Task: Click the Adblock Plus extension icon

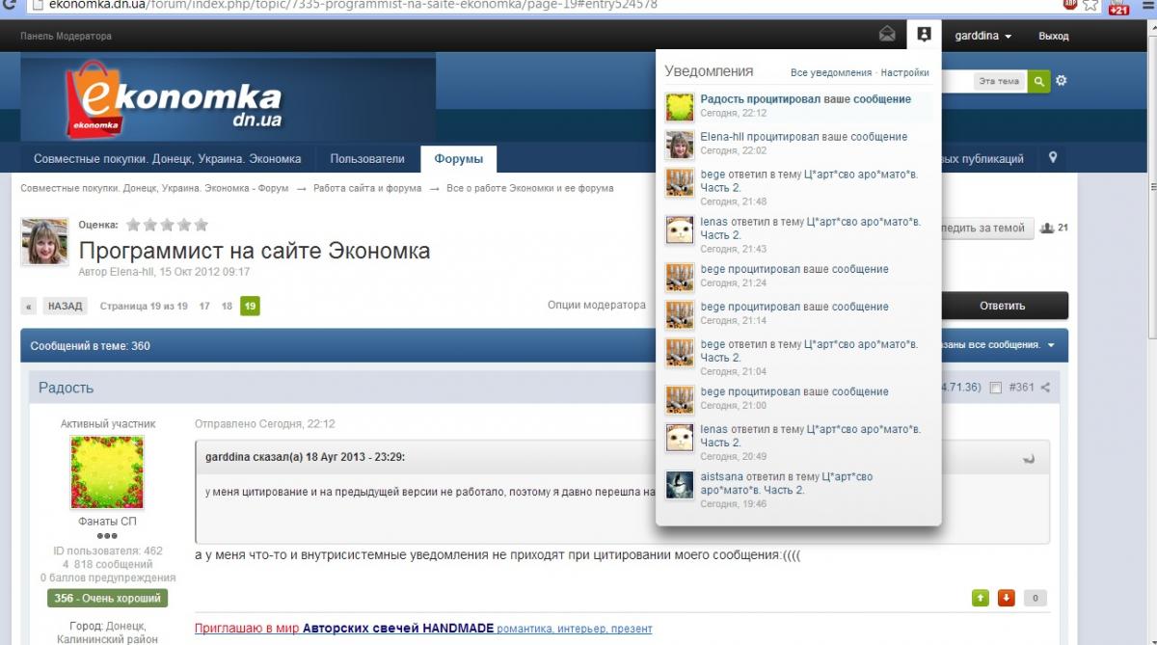Action: coord(1070,5)
